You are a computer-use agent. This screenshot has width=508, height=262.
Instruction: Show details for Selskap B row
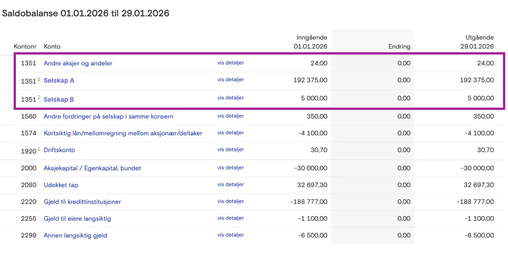tap(231, 98)
